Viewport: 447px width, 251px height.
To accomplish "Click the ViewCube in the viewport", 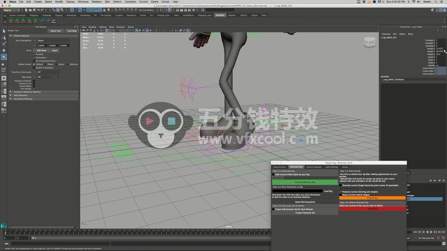I will pos(369,42).
